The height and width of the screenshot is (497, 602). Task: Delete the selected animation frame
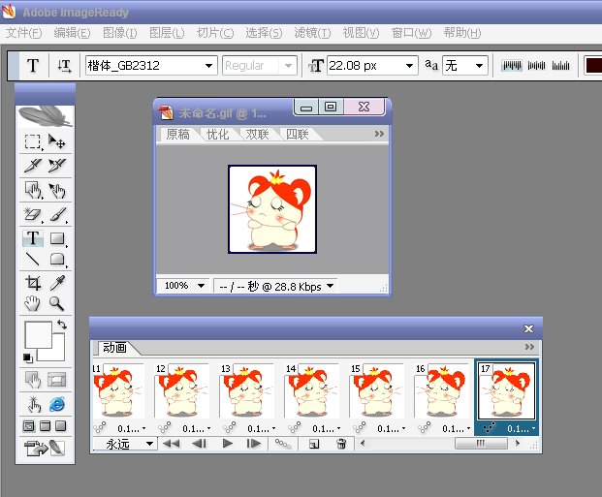(341, 444)
